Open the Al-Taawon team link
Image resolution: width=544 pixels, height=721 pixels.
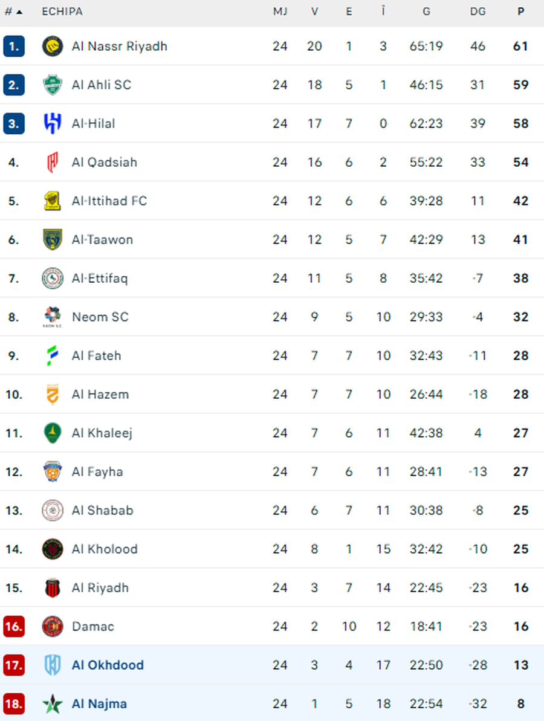102,240
